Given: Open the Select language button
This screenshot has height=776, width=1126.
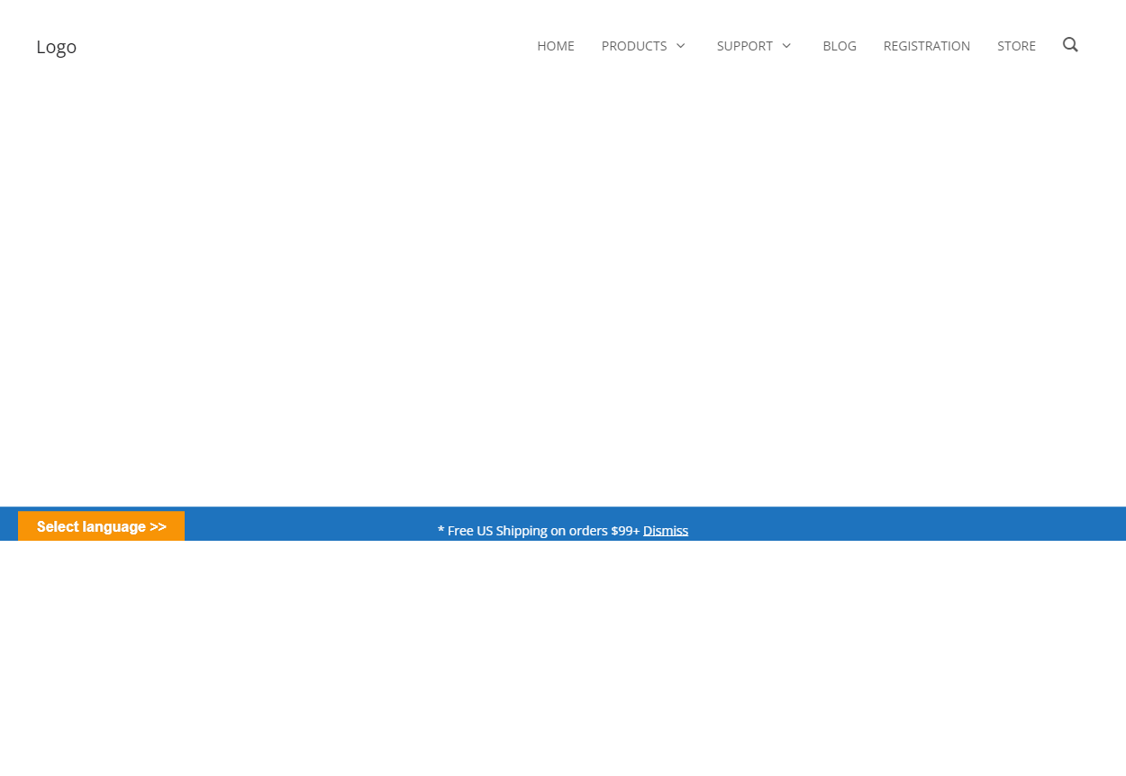Looking at the screenshot, I should click(102, 526).
